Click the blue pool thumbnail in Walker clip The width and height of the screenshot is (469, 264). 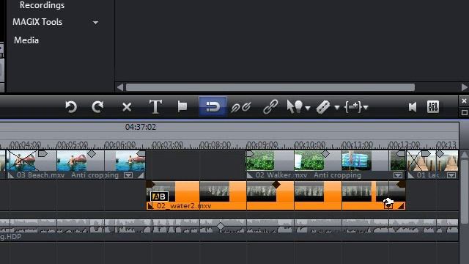click(x=357, y=161)
